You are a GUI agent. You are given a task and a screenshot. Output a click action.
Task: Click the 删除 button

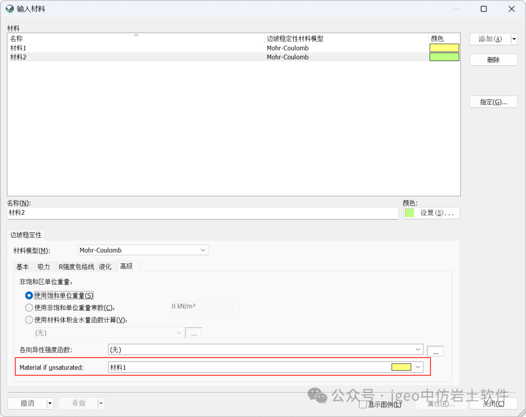(x=493, y=60)
